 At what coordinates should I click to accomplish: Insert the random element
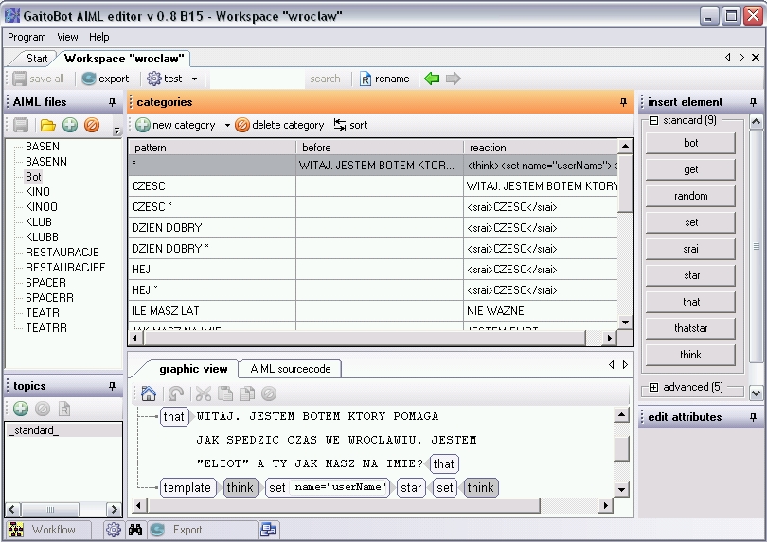point(690,196)
